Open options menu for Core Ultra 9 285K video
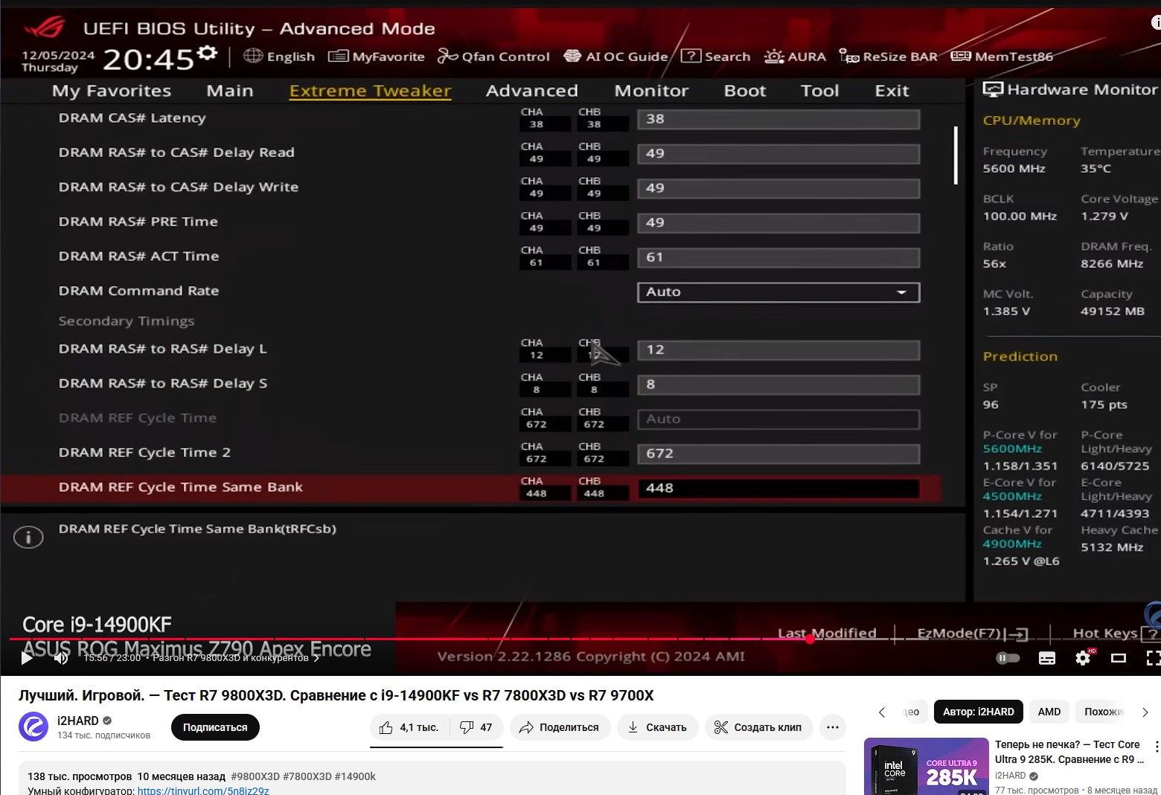Viewport: 1161px width, 795px height. click(1156, 747)
